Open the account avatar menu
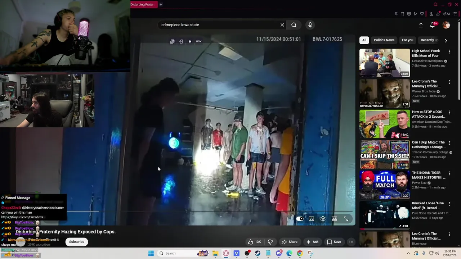The width and height of the screenshot is (461, 259). click(446, 25)
